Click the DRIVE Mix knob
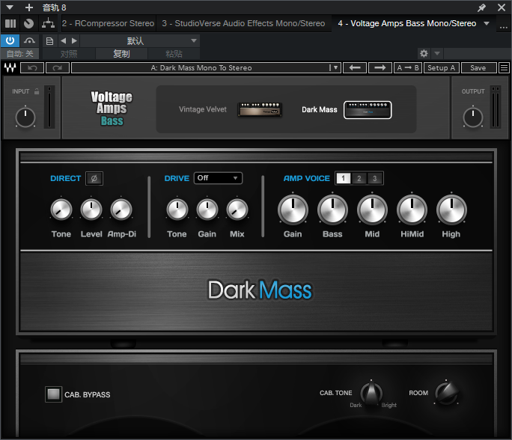 237,210
